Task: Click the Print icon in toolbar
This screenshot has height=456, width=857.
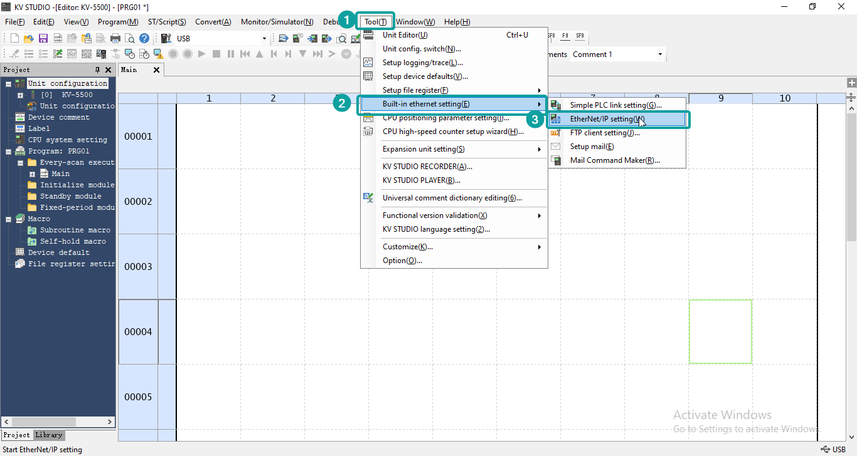Action: point(115,38)
